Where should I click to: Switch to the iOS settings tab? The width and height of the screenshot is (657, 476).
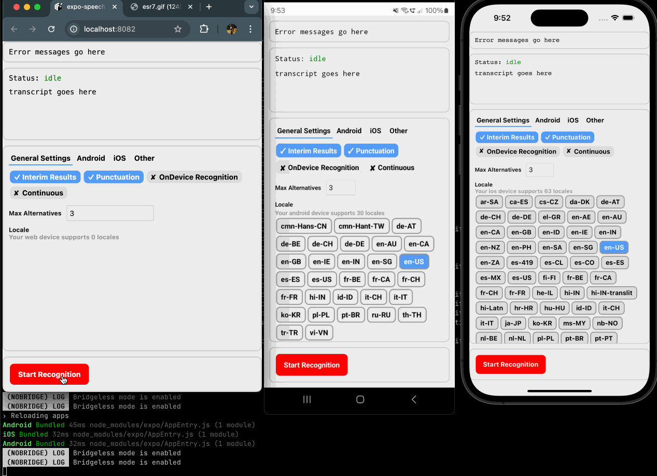(119, 158)
